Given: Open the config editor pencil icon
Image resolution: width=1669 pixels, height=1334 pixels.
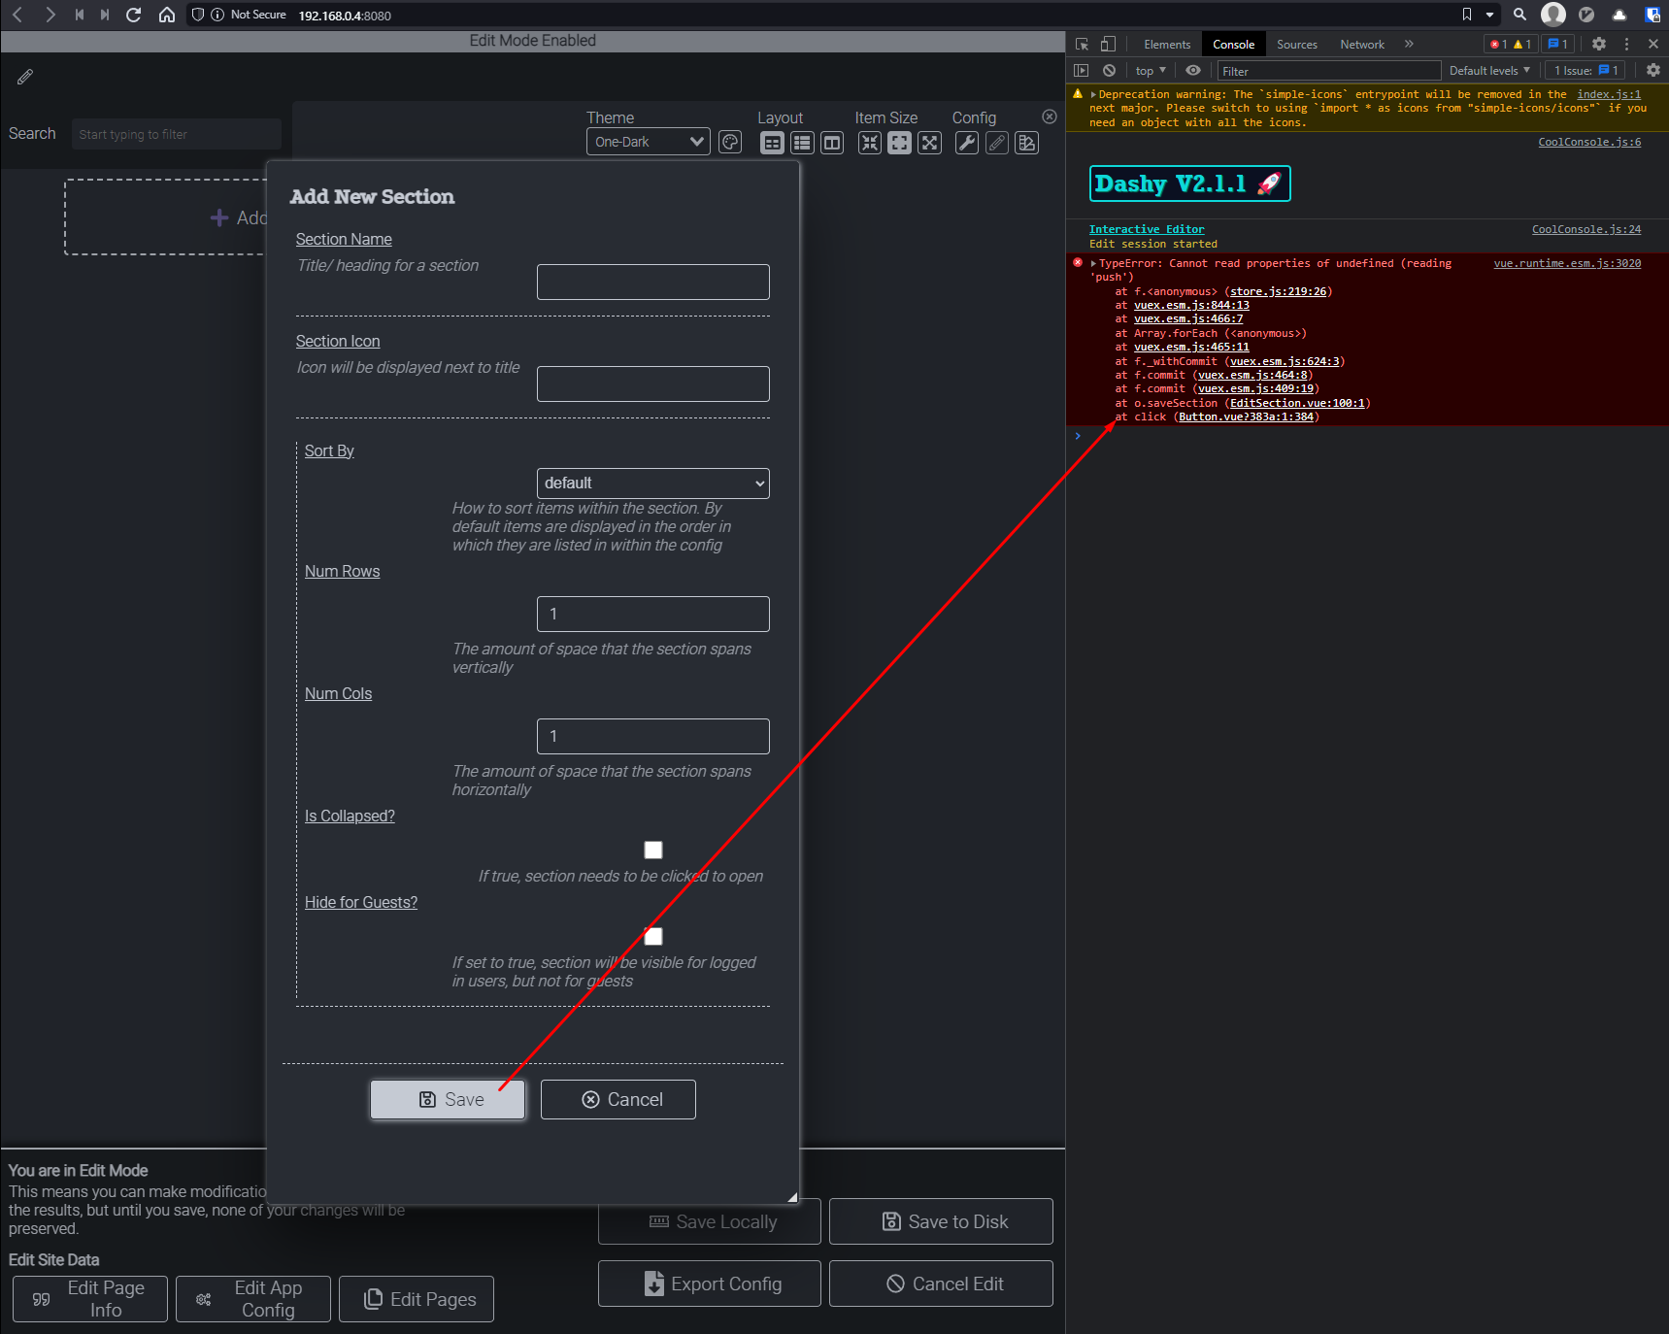Looking at the screenshot, I should click(996, 143).
